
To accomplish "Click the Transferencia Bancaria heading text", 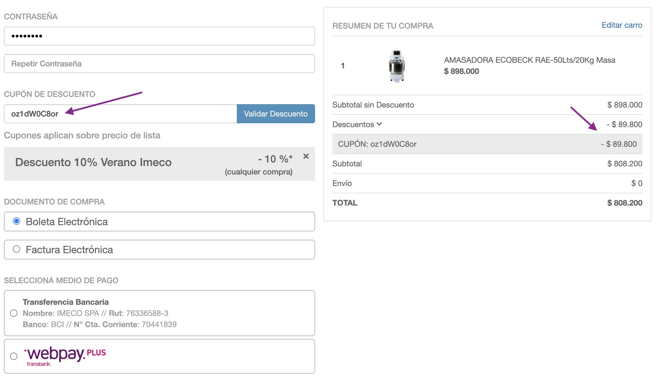I will [66, 302].
